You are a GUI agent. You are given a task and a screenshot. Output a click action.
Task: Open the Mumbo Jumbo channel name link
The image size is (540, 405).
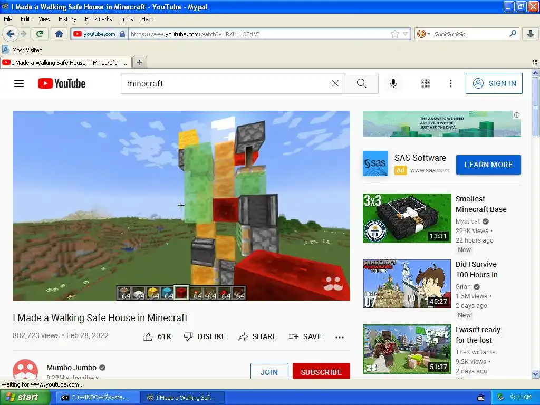tap(71, 368)
